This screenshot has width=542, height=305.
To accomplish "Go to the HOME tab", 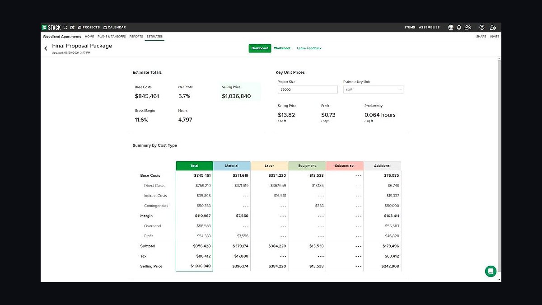I will point(89,37).
